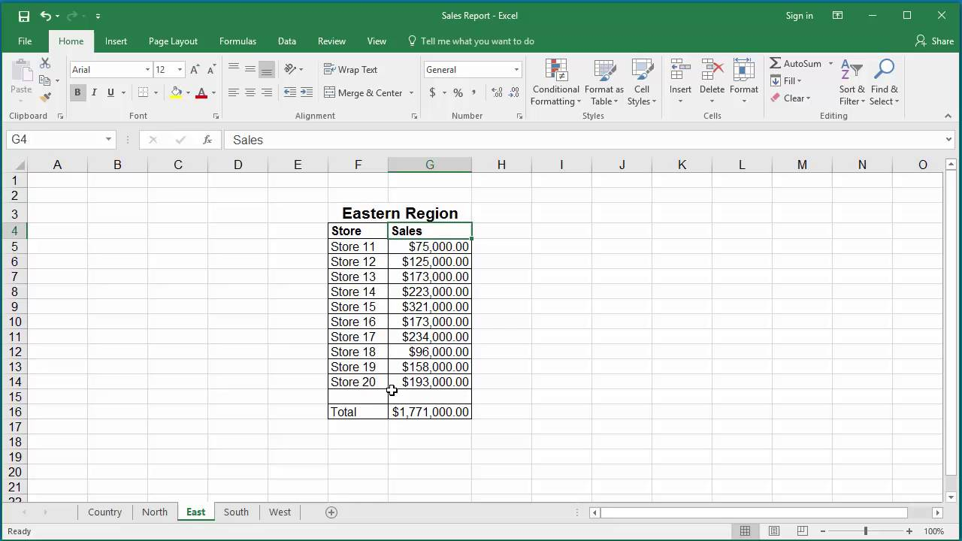This screenshot has width=962, height=541.
Task: Click the AutoSum sigma icon
Action: pos(776,64)
